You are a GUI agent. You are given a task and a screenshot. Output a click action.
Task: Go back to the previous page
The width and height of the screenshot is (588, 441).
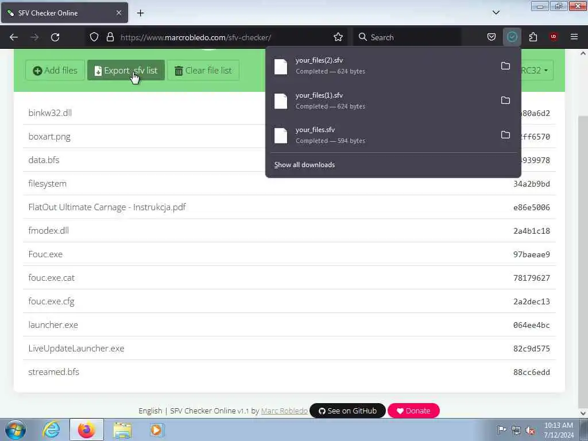[x=14, y=37]
